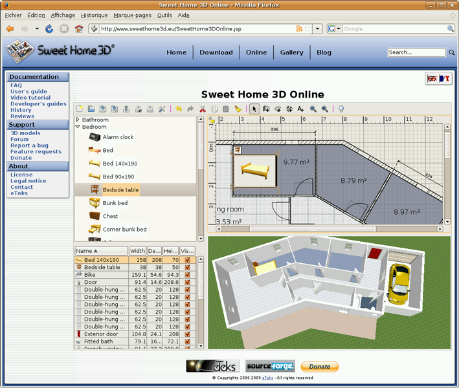This screenshot has width=459, height=388.
Task: Click the grey Redo arrow
Action: tap(190, 109)
